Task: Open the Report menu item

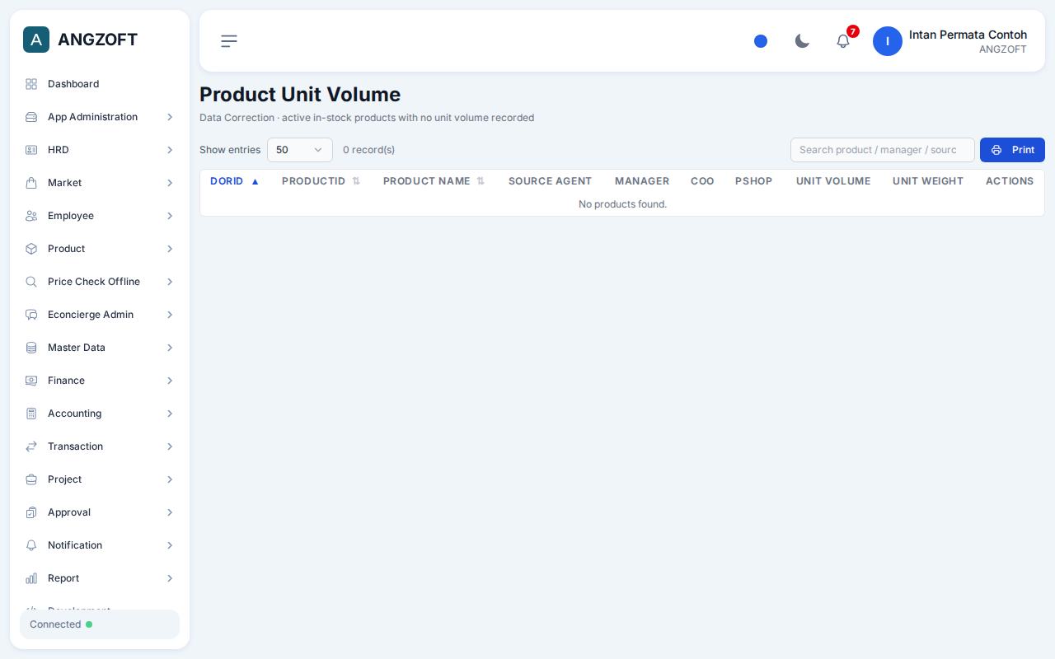Action: click(100, 578)
